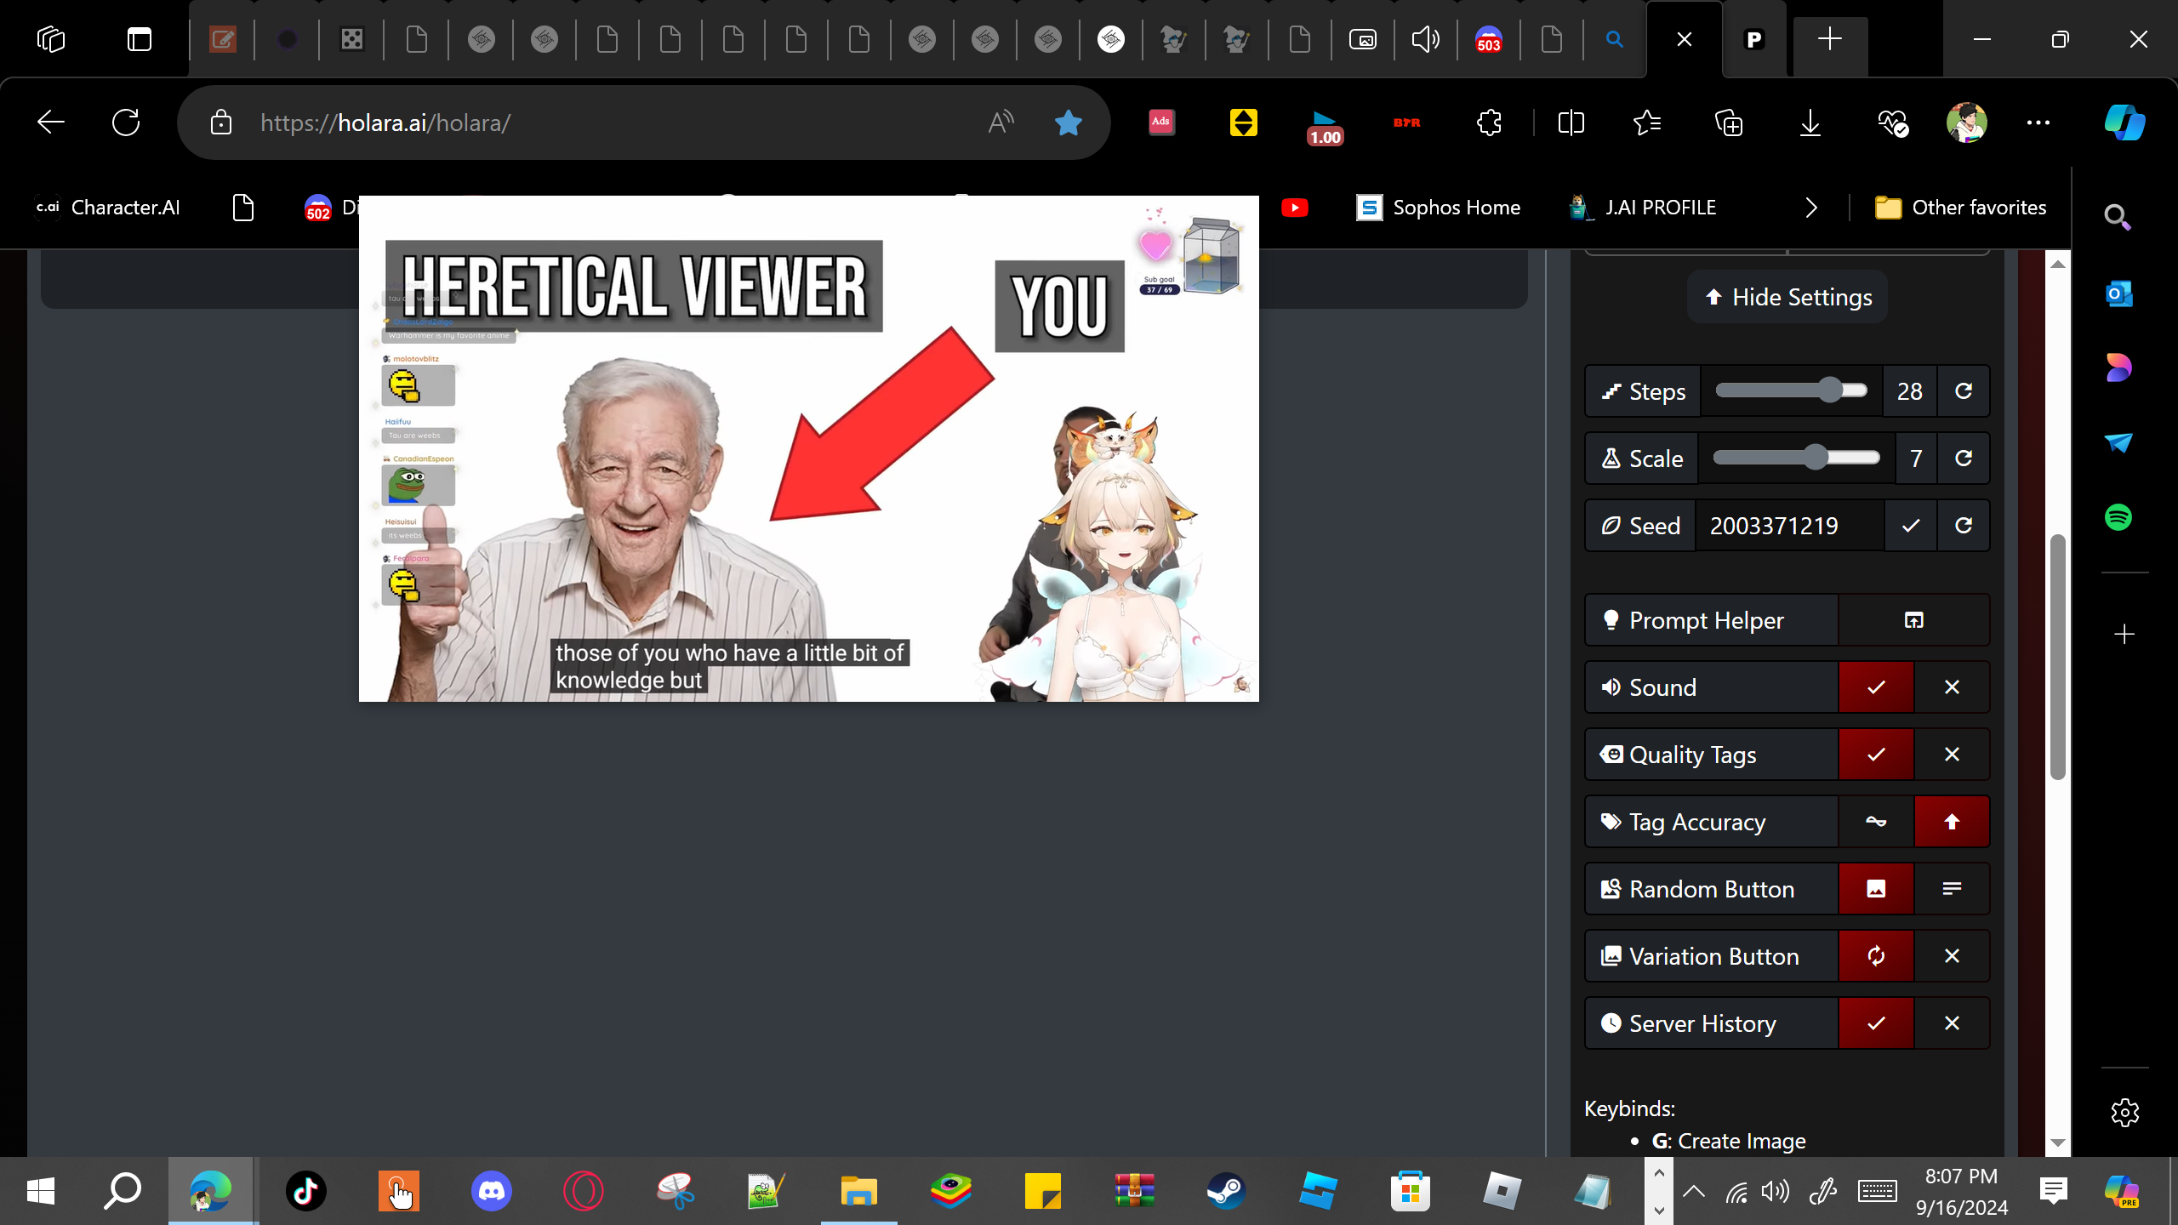Open the BTR extension icon
The width and height of the screenshot is (2178, 1225).
(x=1407, y=122)
